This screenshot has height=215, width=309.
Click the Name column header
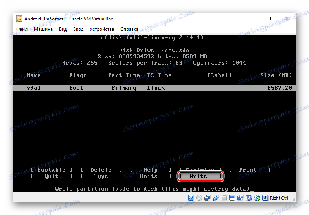point(34,76)
